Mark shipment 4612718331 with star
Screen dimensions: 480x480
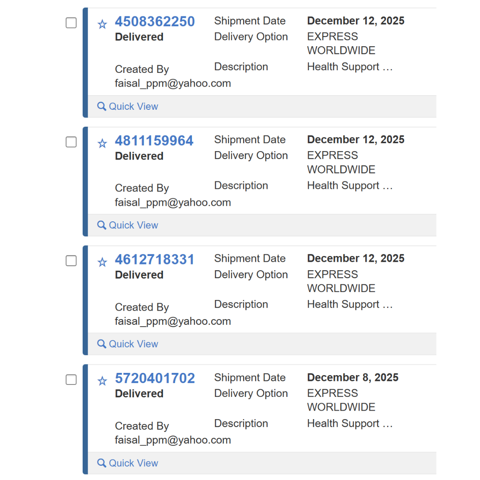coord(102,262)
